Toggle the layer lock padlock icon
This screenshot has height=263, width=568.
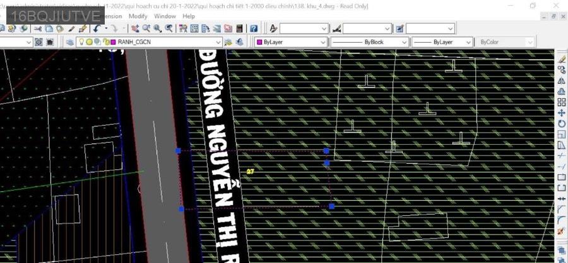[x=104, y=42]
